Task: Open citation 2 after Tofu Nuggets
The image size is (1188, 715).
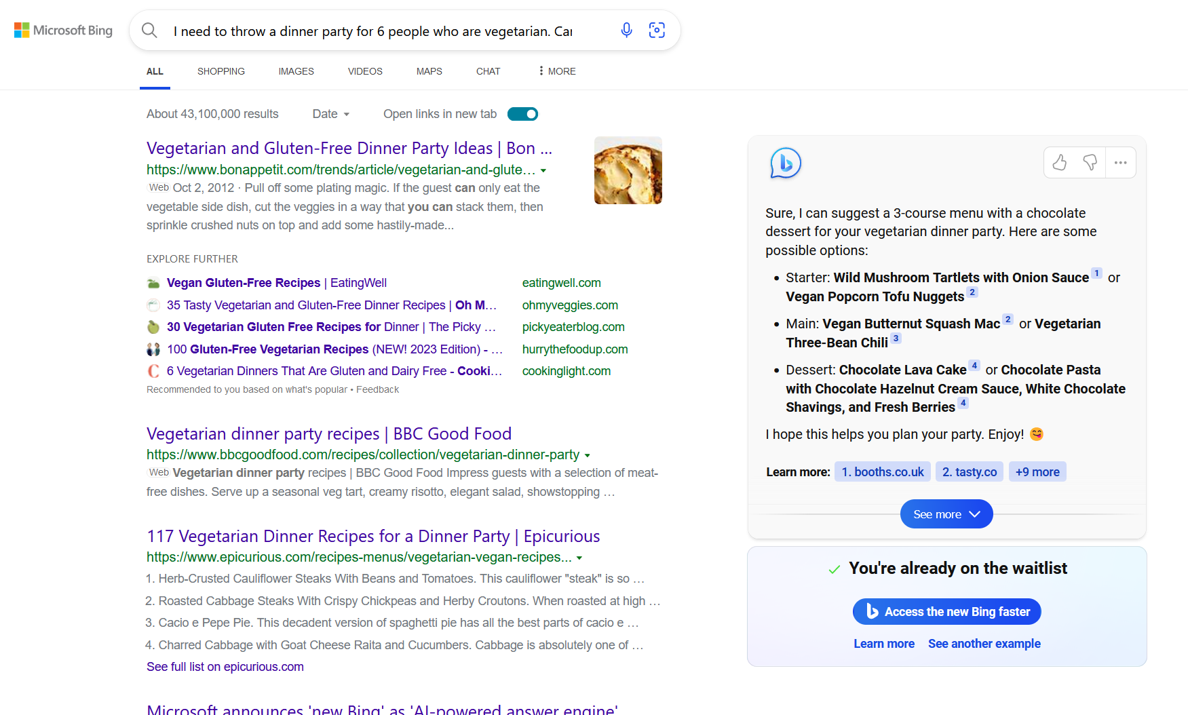Action: 972,292
